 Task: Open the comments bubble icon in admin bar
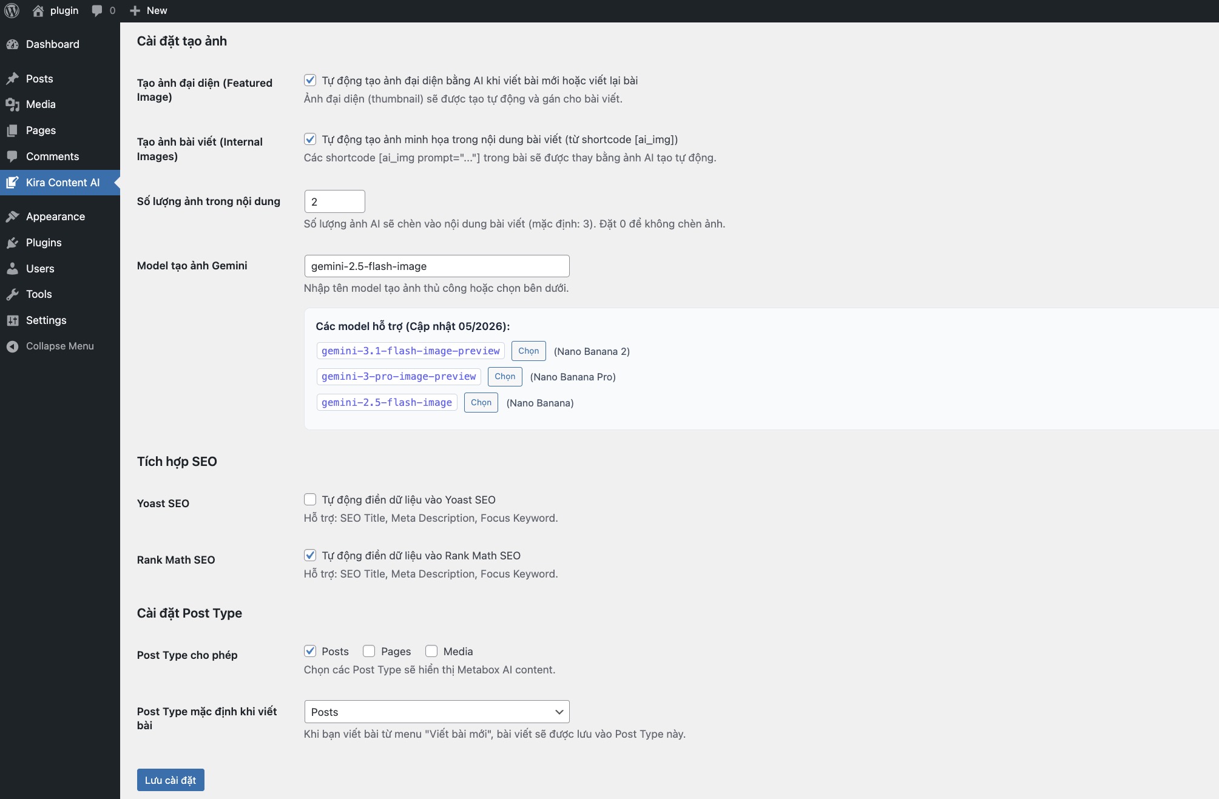(96, 11)
